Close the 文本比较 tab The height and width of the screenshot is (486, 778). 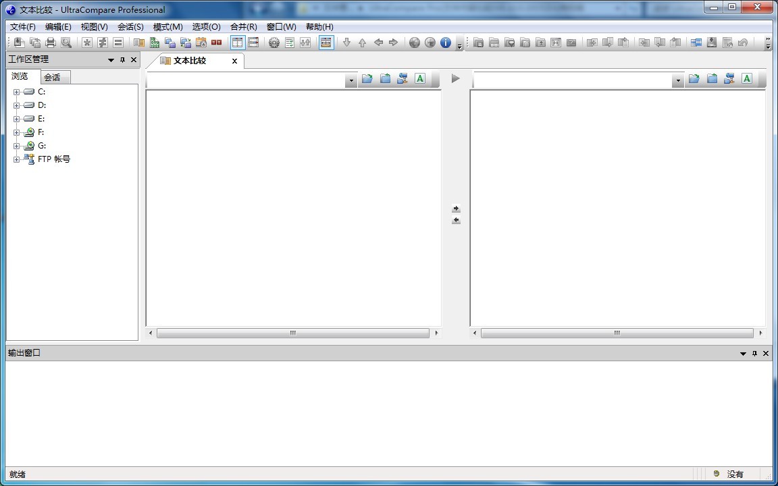point(234,61)
